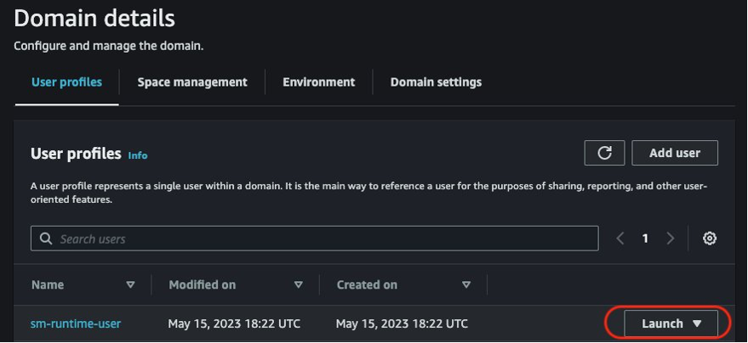
Task: Sort by Modified on column arrow
Action: tap(298, 285)
